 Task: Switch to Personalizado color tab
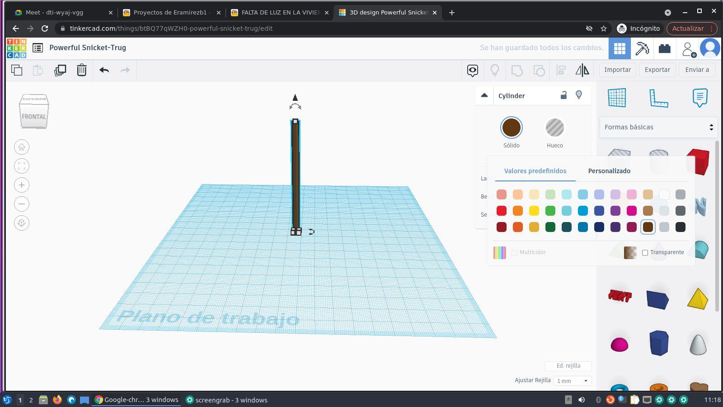(x=609, y=171)
